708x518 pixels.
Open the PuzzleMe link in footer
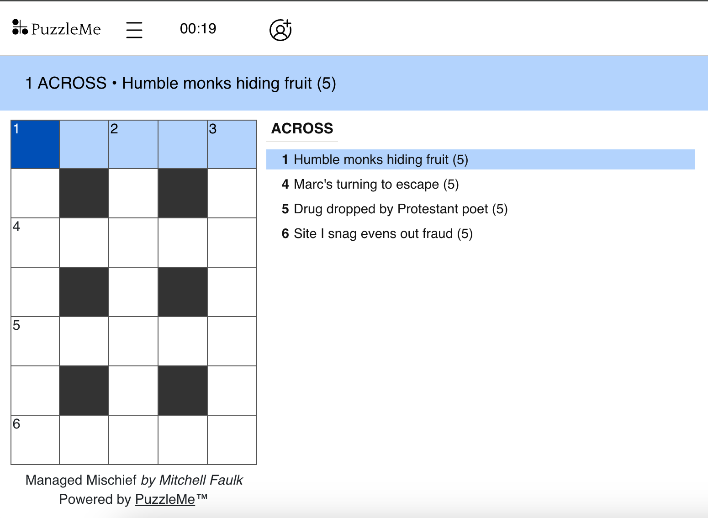click(165, 499)
